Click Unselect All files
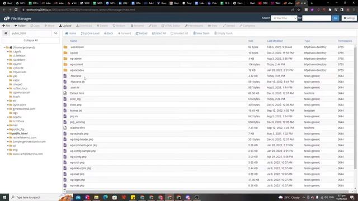The height and width of the screenshot is (201, 358). pyautogui.click(x=180, y=33)
